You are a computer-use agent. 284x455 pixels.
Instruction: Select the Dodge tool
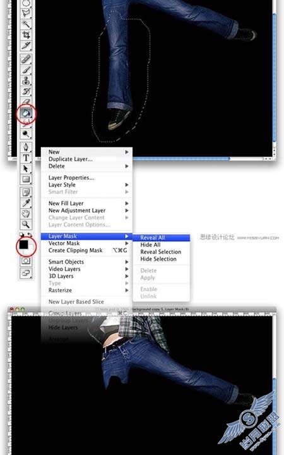(26, 134)
